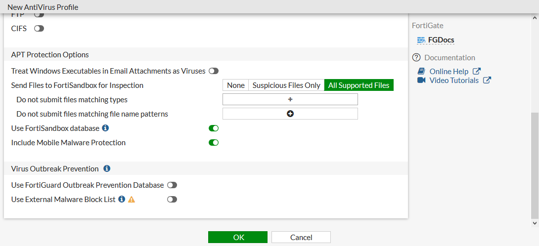Click info icon next to Virus Outbreak Prevention
The image size is (539, 246).
pos(107,169)
